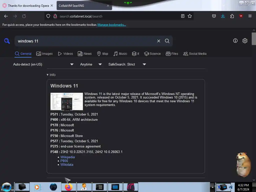Screen dimensions: 256x192
Task: Click the pink arc taskbar icon
Action: coord(131,187)
